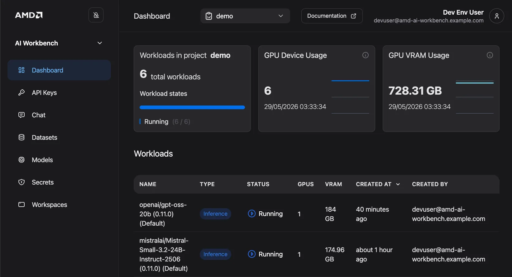Viewport: 512px width, 277px height.
Task: Sort by the NAME column header
Action: tap(148, 184)
